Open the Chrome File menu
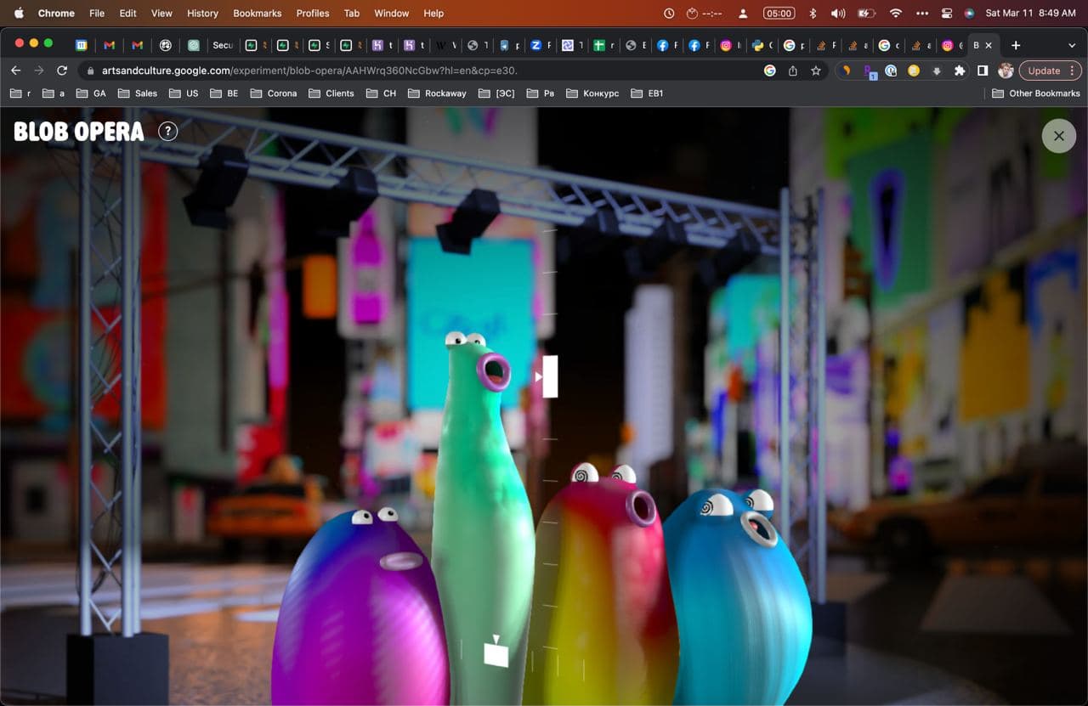1088x706 pixels. point(97,13)
